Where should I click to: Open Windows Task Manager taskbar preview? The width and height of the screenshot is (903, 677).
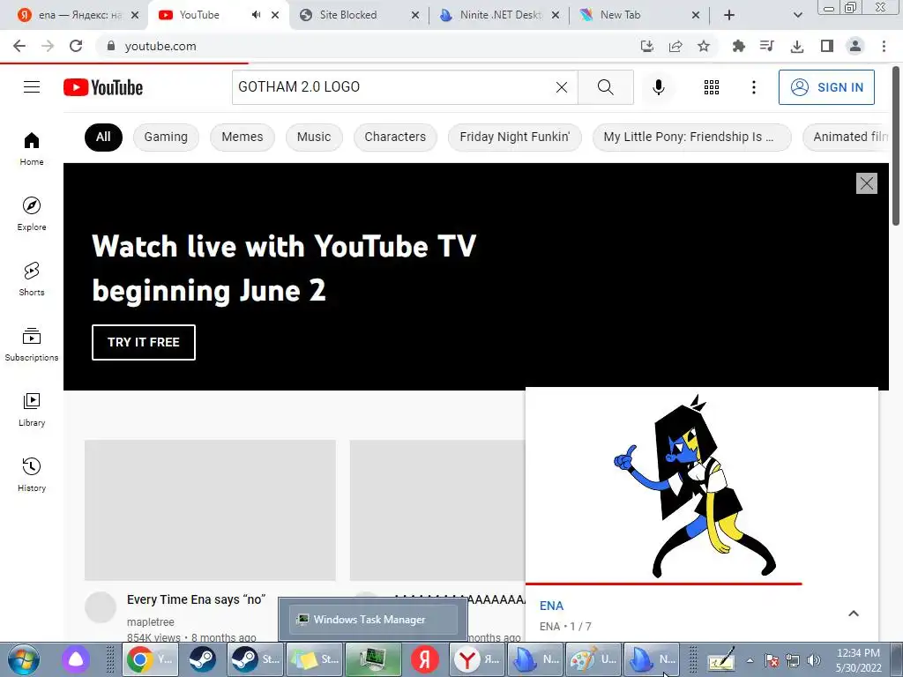pos(373,620)
